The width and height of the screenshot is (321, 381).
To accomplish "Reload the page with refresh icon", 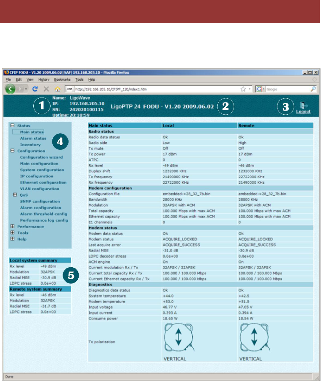I will (35, 89).
